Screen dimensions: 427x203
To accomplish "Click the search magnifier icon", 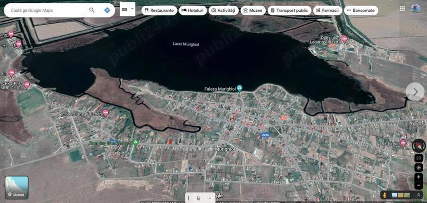I will coord(92,10).
